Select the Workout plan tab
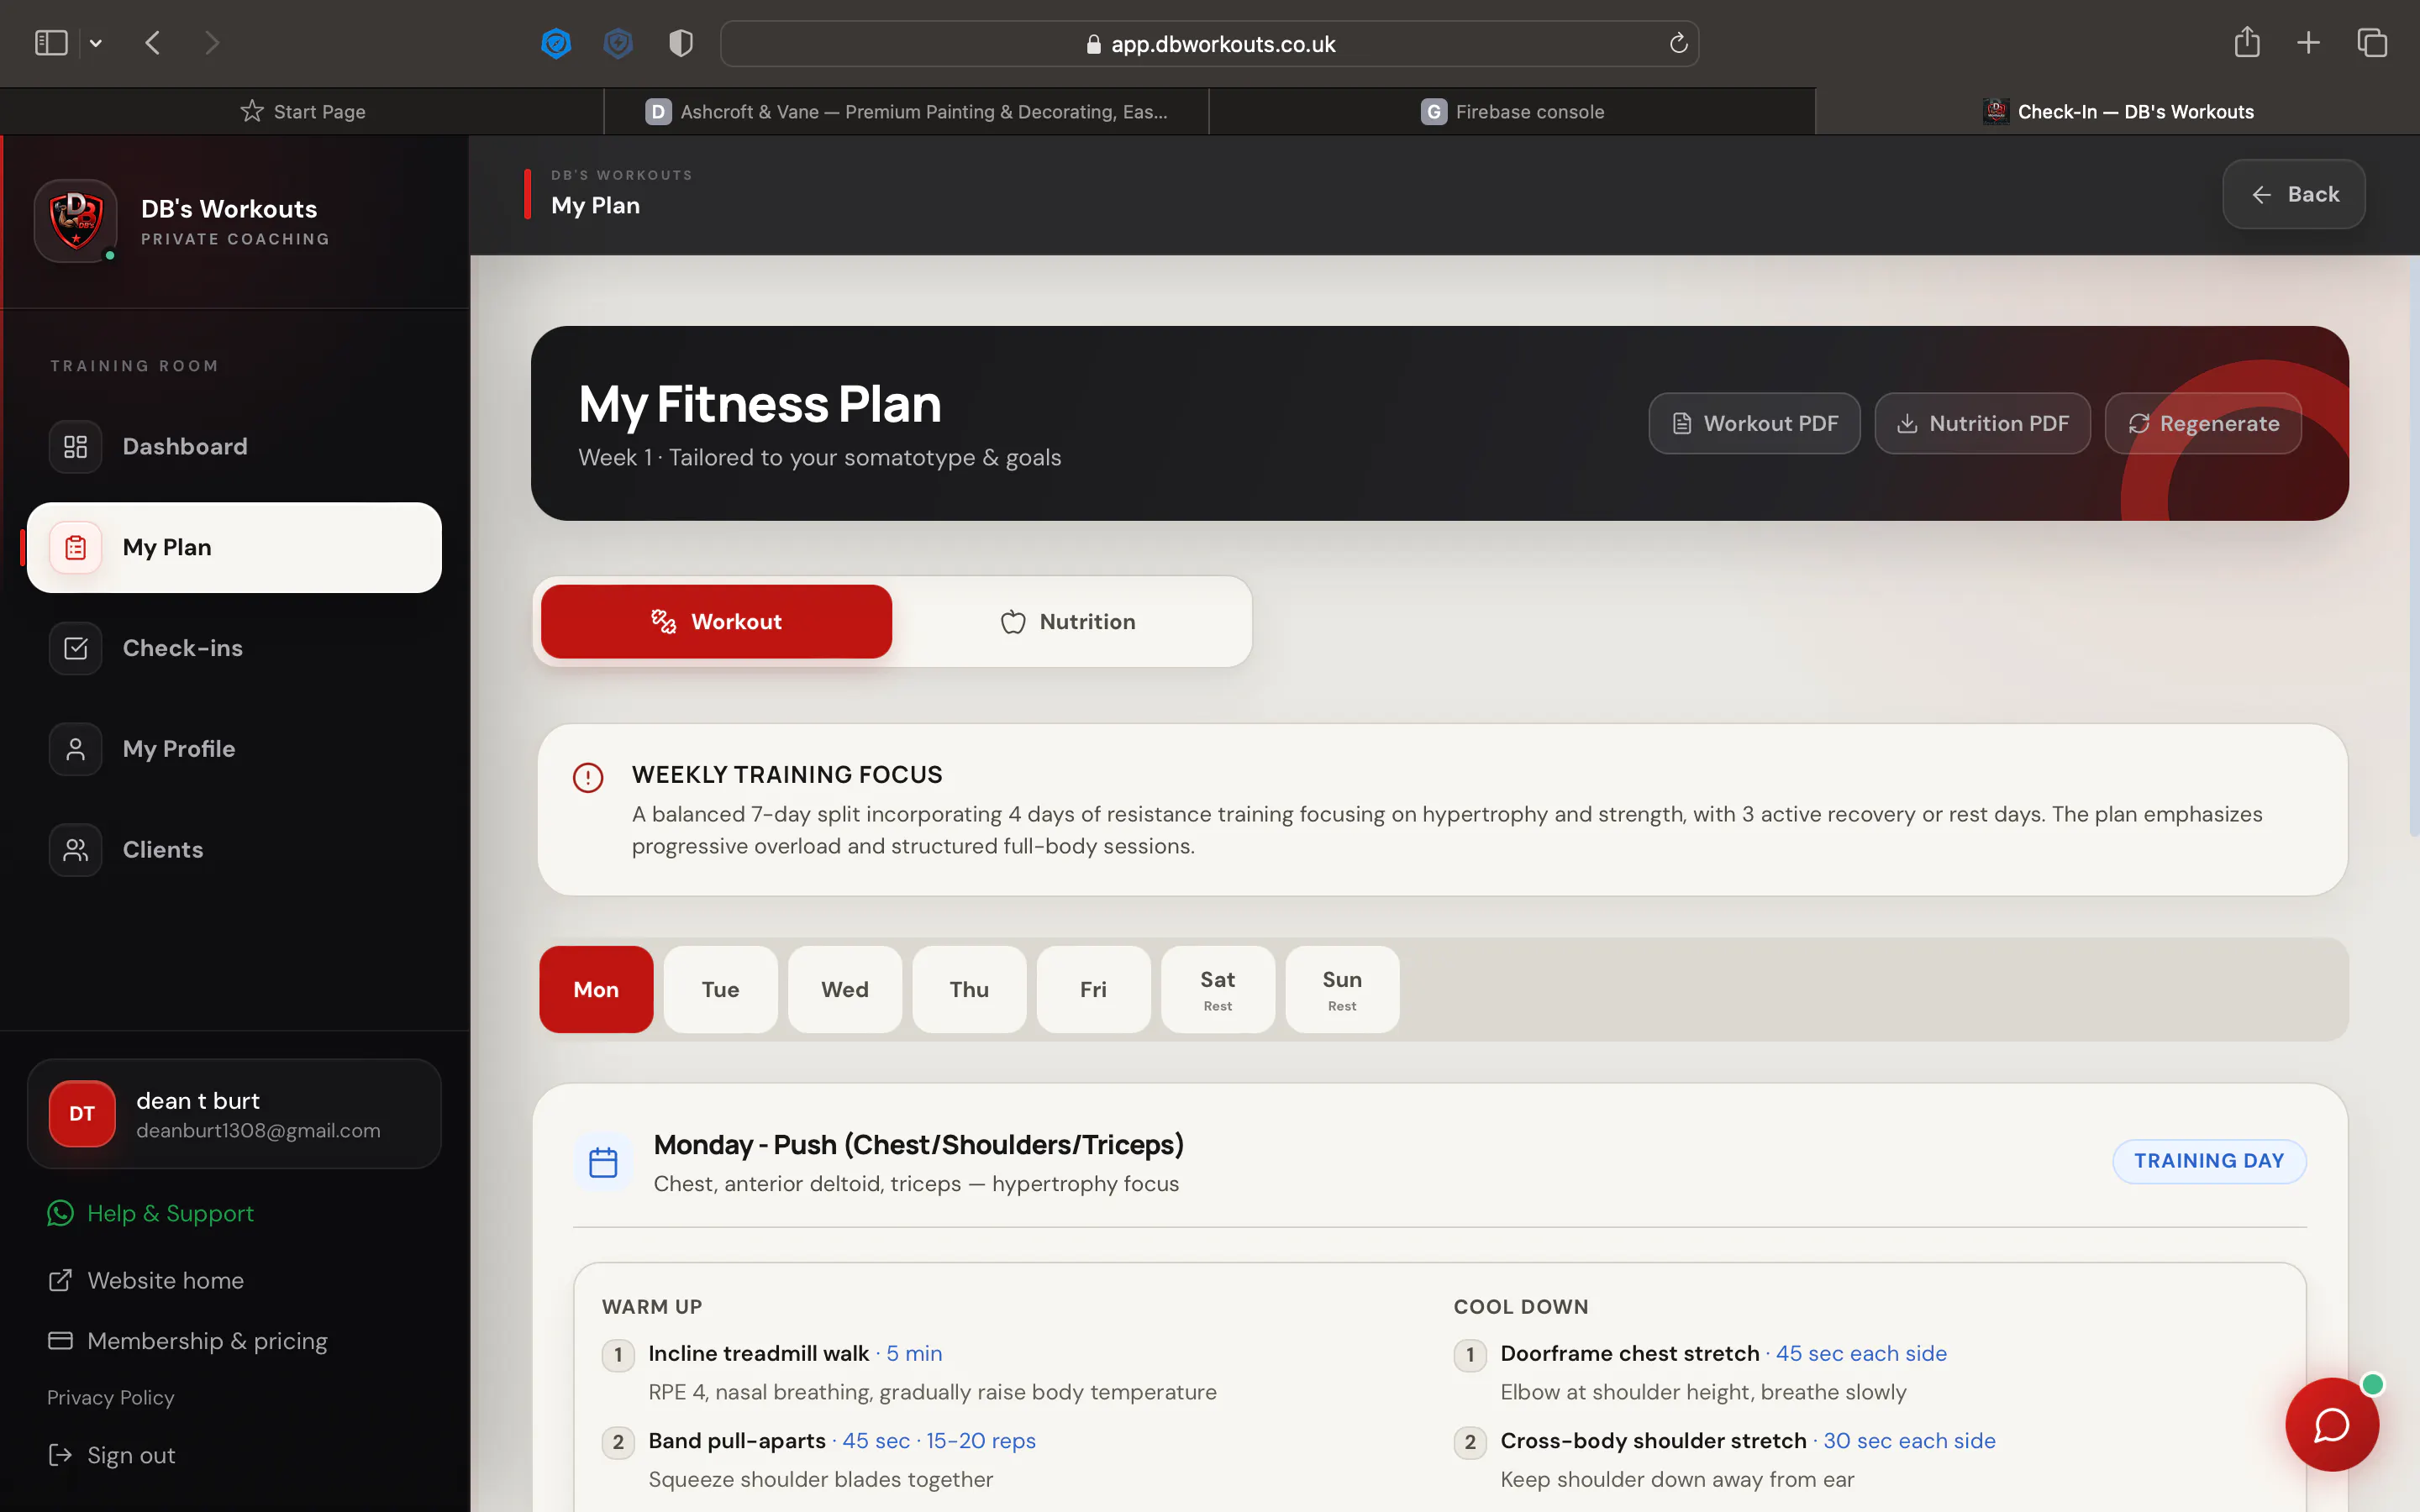2420x1512 pixels. point(716,622)
